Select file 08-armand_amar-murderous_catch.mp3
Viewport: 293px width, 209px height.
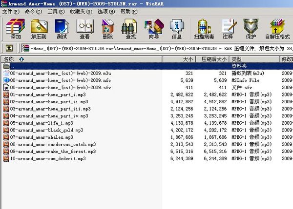[53, 144]
